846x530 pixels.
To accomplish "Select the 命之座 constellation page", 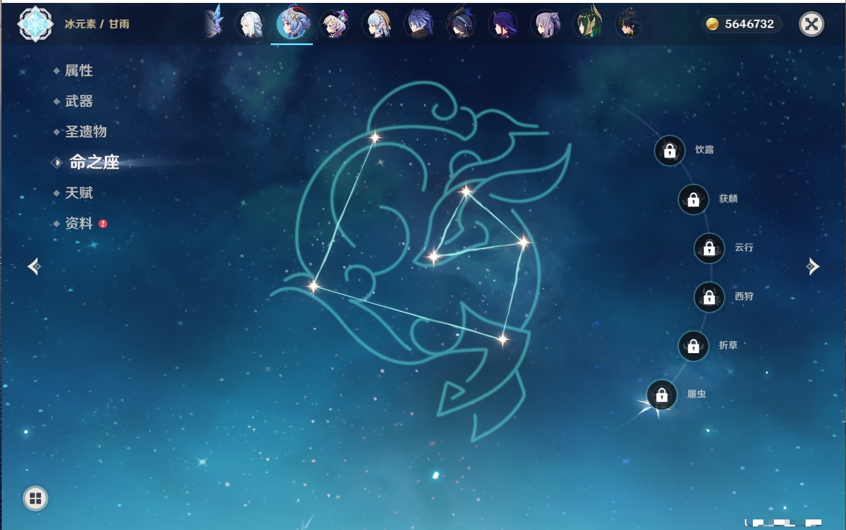I will (x=94, y=162).
